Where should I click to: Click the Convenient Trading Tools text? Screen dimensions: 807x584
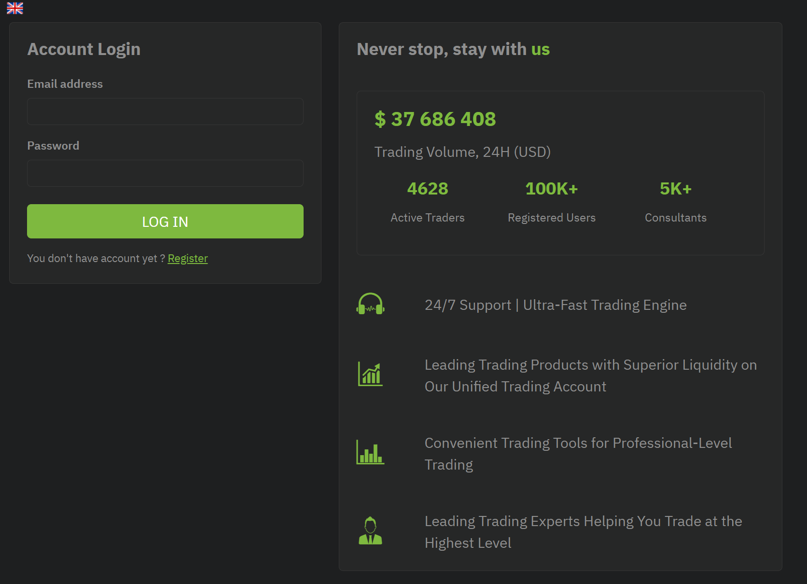578,454
